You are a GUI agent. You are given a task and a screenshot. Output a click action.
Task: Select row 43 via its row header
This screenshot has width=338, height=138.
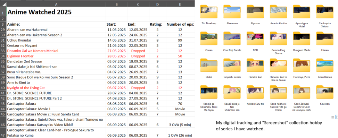click(3, 104)
